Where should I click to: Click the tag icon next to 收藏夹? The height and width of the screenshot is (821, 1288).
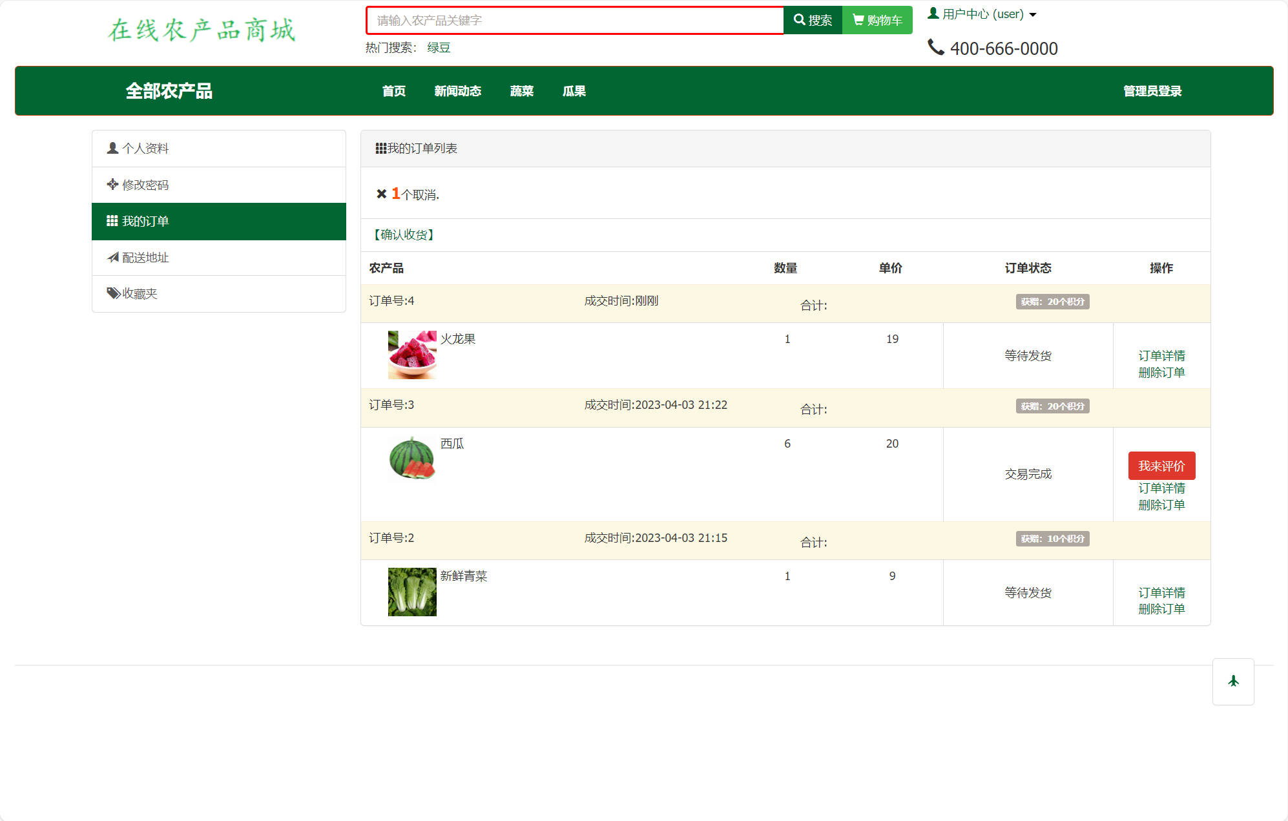112,293
